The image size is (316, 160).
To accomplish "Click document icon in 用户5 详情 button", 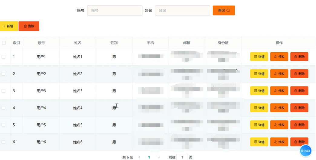I will pos(255,125).
